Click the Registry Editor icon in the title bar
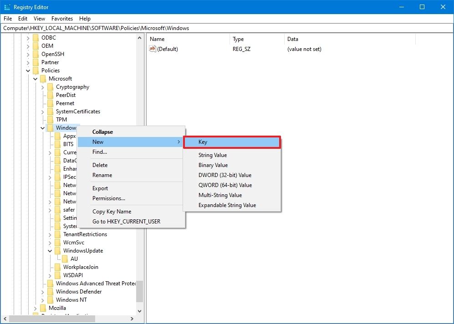Viewport: 454px width, 324px height. (x=6, y=7)
